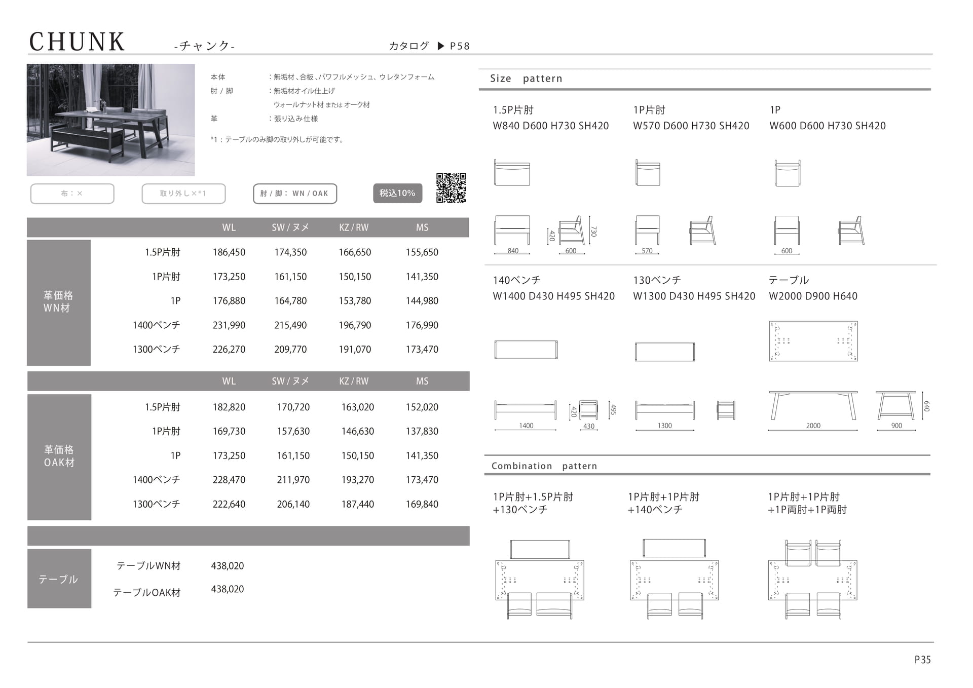Click the 1P side-view drawing

click(x=851, y=231)
